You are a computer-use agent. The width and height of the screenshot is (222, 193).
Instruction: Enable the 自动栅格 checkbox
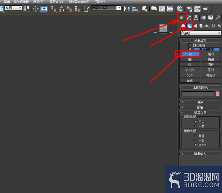click(x=190, y=45)
